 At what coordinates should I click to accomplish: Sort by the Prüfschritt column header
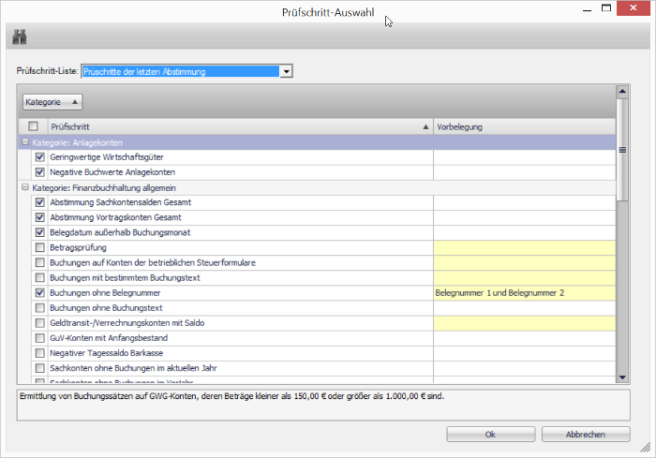(240, 126)
